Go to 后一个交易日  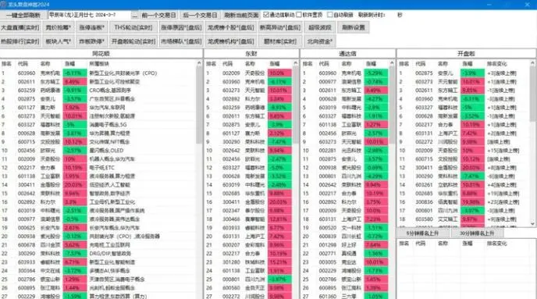click(x=200, y=15)
